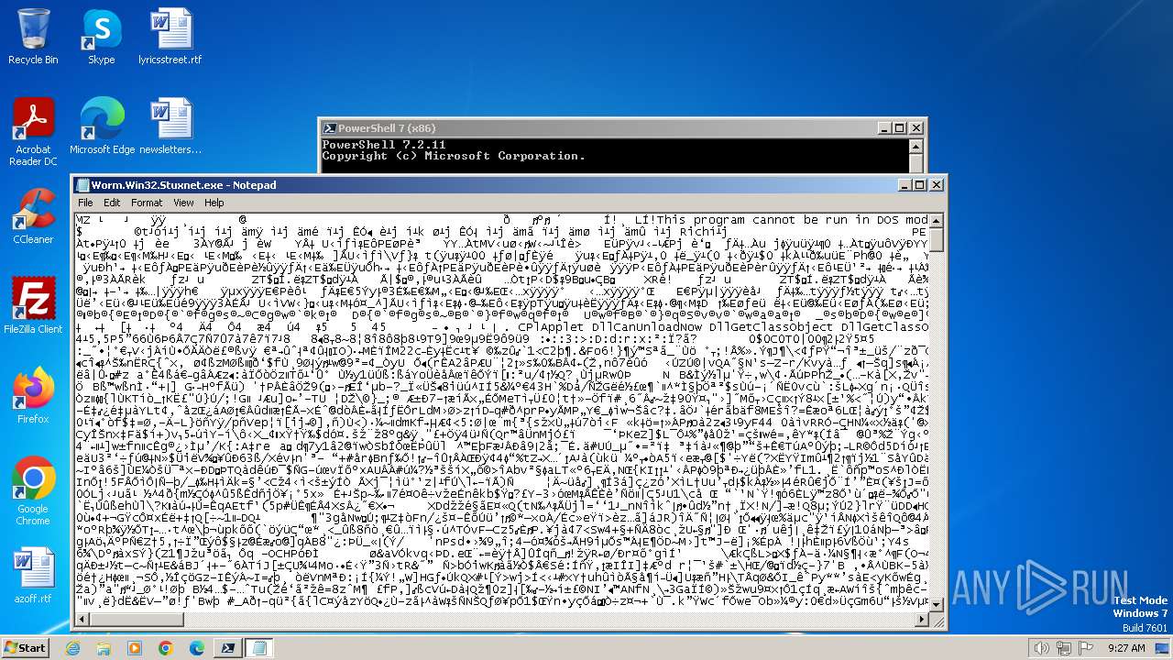Screen dimensions: 1173x660
Task: Open Chrome from the taskbar
Action: tap(165, 648)
